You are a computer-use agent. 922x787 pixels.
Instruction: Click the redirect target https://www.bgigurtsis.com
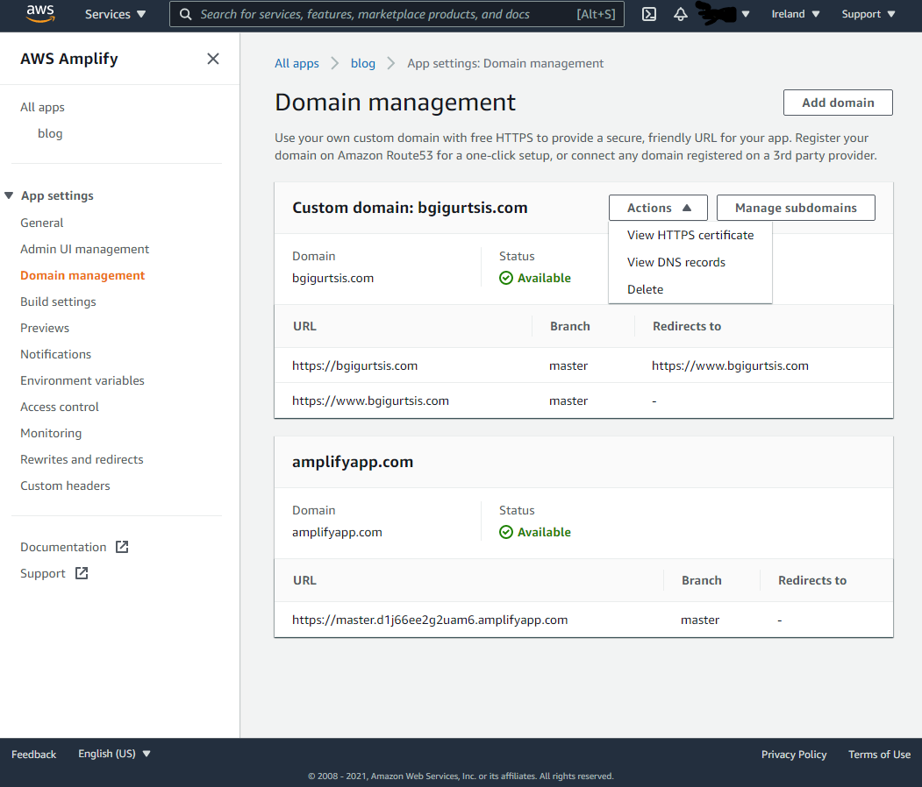[730, 365]
